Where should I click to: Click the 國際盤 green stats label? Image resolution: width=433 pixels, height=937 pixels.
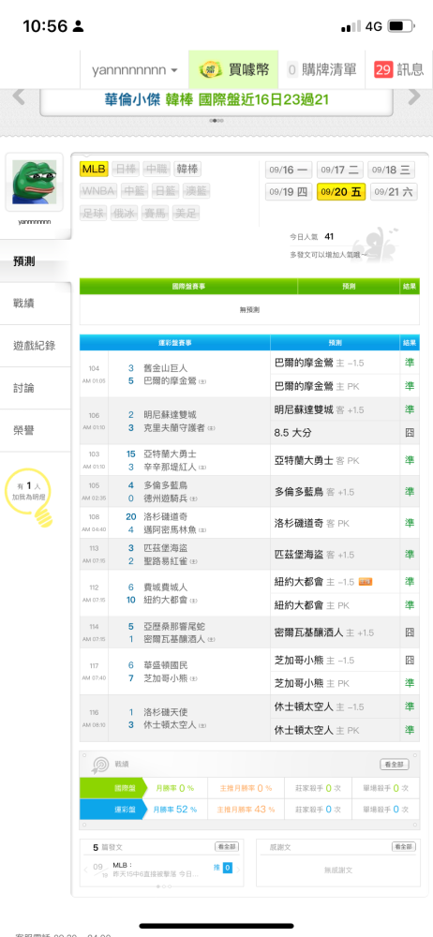[x=113, y=788]
